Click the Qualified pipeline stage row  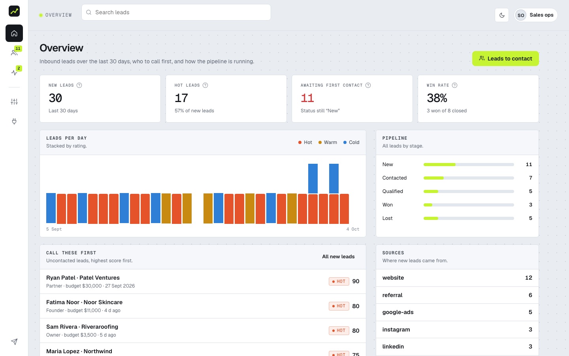tap(457, 191)
